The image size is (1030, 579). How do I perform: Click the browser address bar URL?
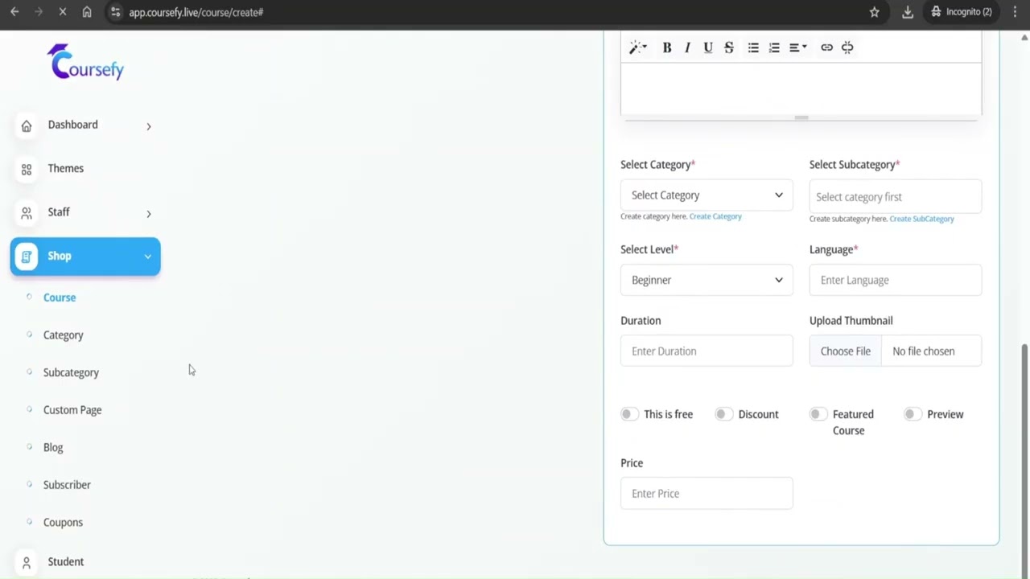(x=196, y=12)
